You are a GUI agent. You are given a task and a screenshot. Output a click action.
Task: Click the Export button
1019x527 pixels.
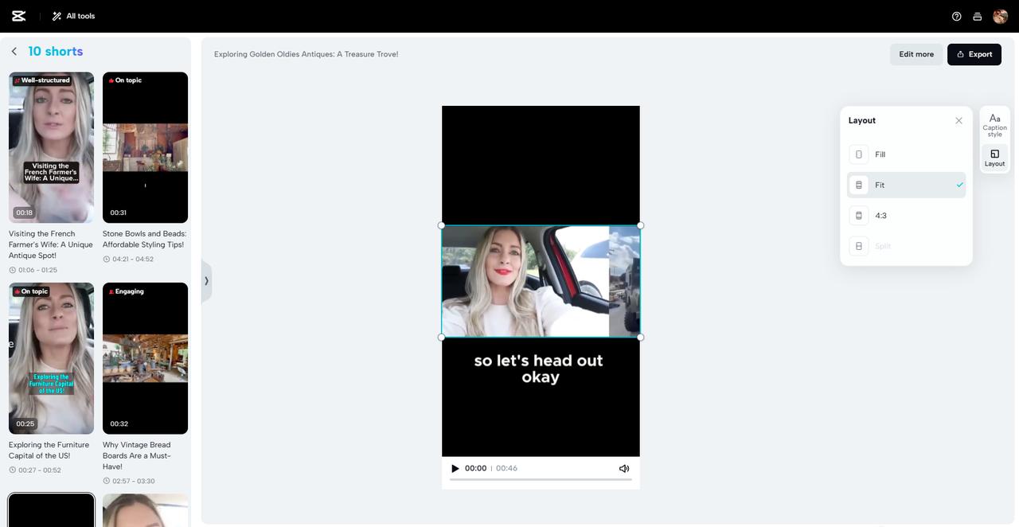[x=974, y=54]
